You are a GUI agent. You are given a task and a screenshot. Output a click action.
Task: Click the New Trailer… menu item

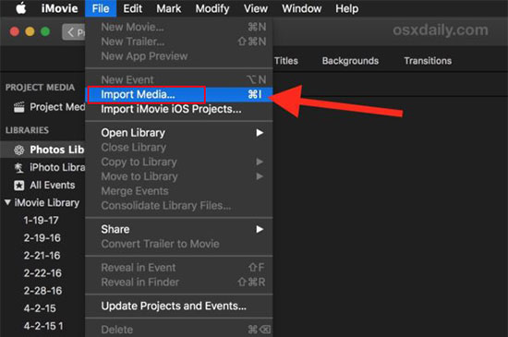click(x=179, y=42)
